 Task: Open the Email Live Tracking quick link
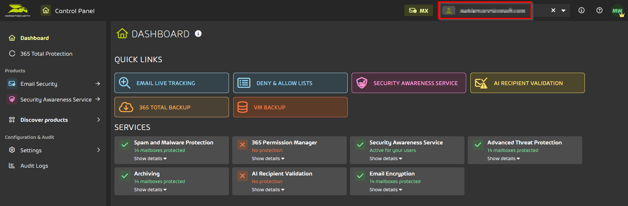(x=172, y=83)
